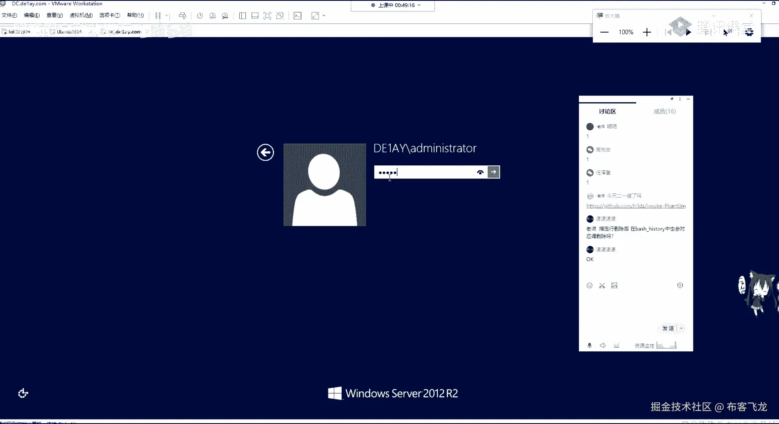Screen dimensions: 779x424
Task: Open the 选项卡(T) menu
Action: tap(110, 16)
